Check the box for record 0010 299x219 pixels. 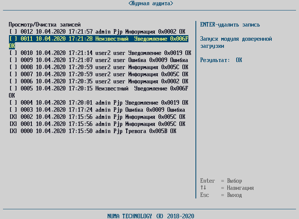point(13,53)
